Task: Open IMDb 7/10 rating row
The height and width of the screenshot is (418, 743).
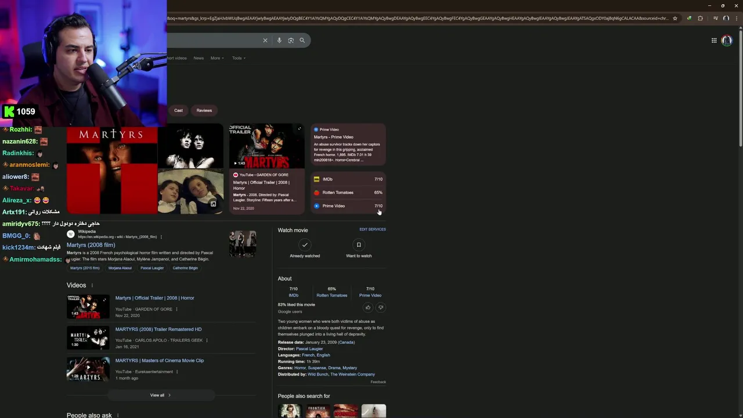Action: (348, 179)
